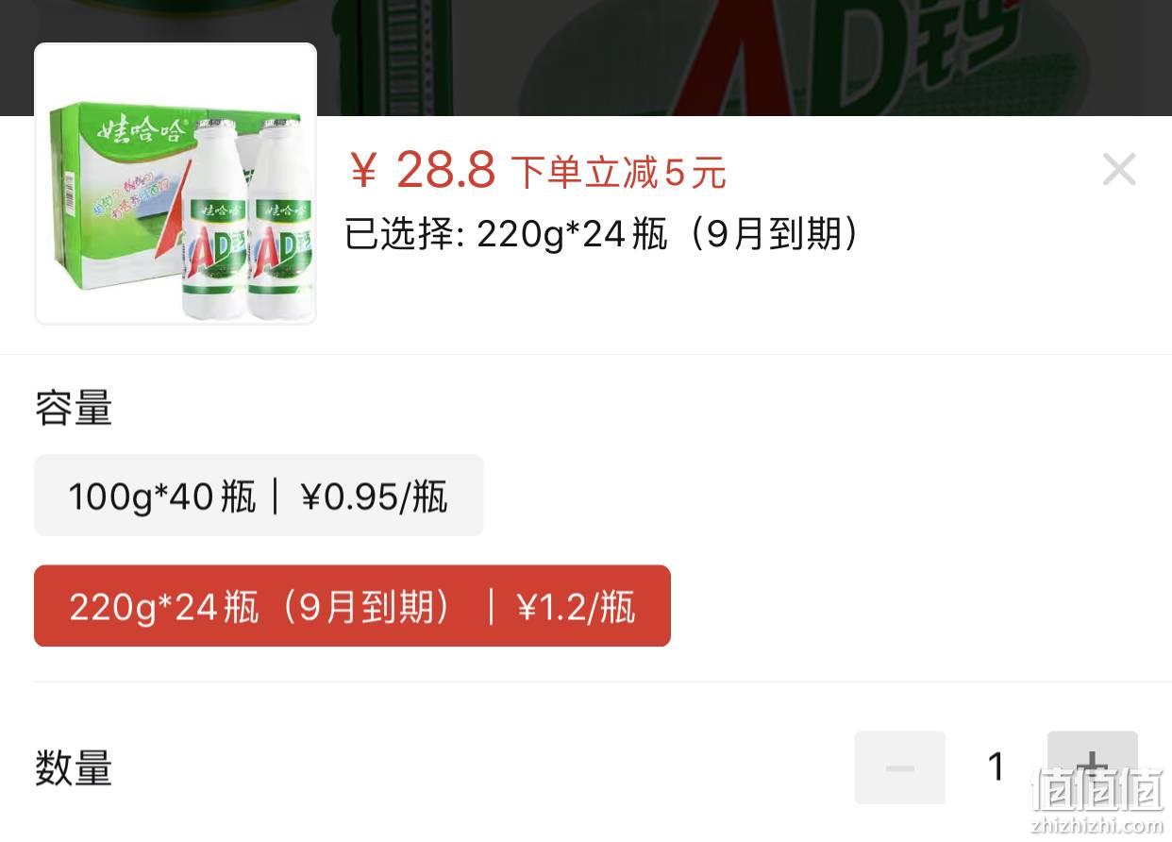Tap the 下单立减5元 discount label
Viewport: 1172px width, 842px height.
[x=619, y=173]
